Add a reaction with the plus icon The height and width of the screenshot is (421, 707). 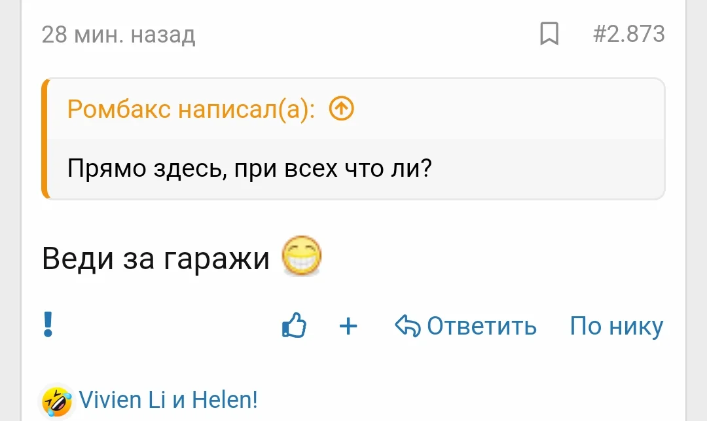(x=348, y=326)
